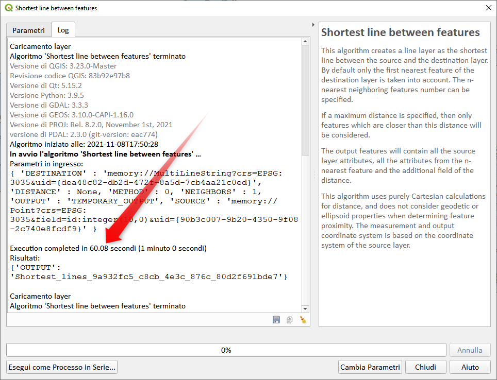Copy the log entries icon
The image size is (497, 380).
point(290,320)
